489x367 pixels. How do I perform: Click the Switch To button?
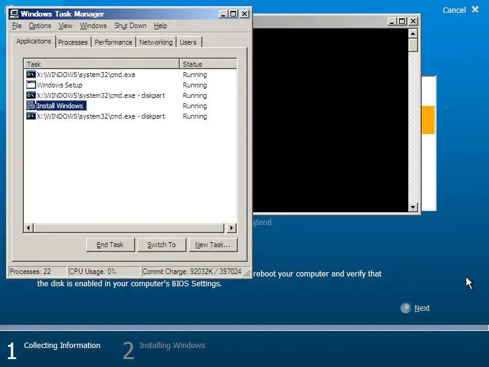161,245
